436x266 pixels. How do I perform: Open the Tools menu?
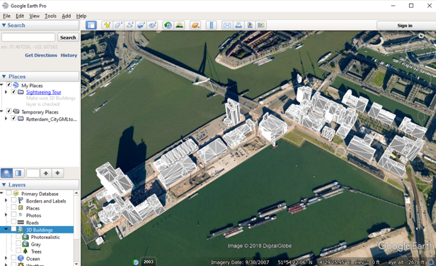(x=50, y=16)
